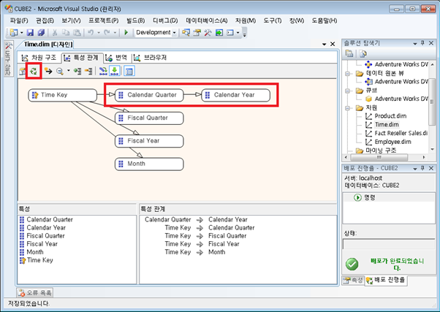Open the 파일(F) menu
This screenshot has height=312, width=440.
(x=19, y=20)
